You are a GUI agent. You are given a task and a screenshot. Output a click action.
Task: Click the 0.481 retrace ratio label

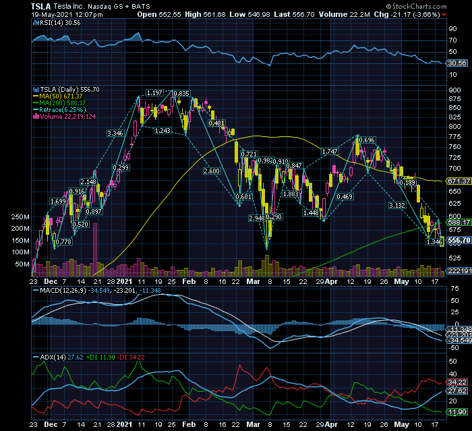point(216,123)
